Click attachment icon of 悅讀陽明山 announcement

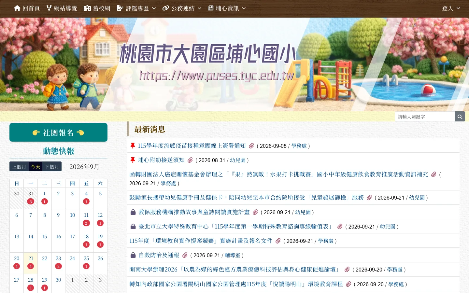(348, 284)
